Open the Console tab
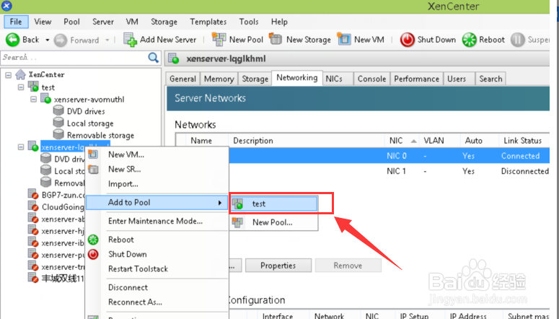The height and width of the screenshot is (319, 559). click(372, 79)
